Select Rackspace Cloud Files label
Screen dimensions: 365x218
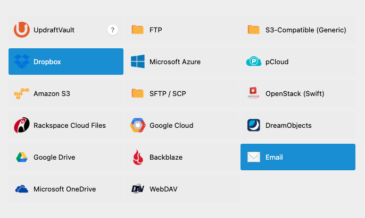70,125
